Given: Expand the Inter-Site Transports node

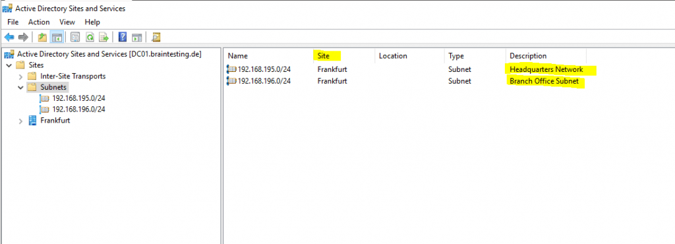Looking at the screenshot, I should pyautogui.click(x=20, y=76).
